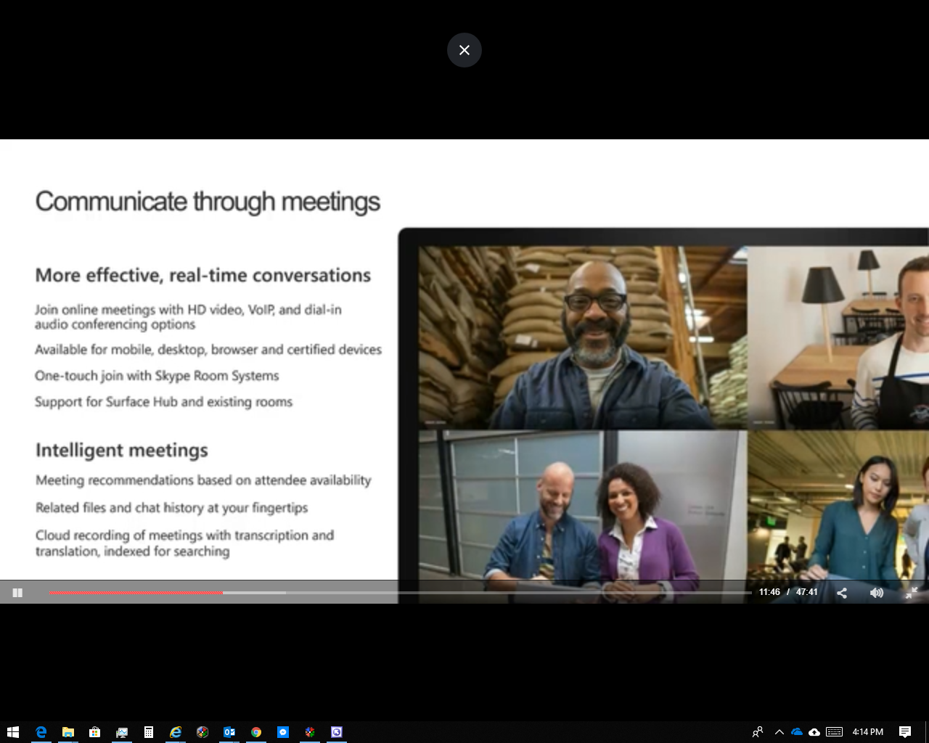This screenshot has width=929, height=743.
Task: Click video tile of woman in teal sweater
Action: pos(838,517)
